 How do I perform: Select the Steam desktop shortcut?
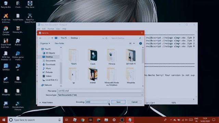click(x=6, y=80)
